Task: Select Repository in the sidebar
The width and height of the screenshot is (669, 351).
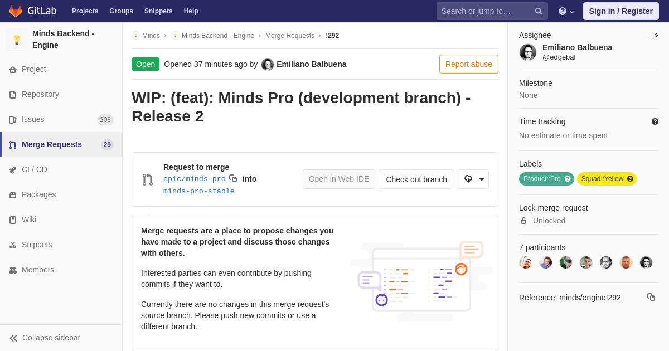Action: [x=61, y=95]
